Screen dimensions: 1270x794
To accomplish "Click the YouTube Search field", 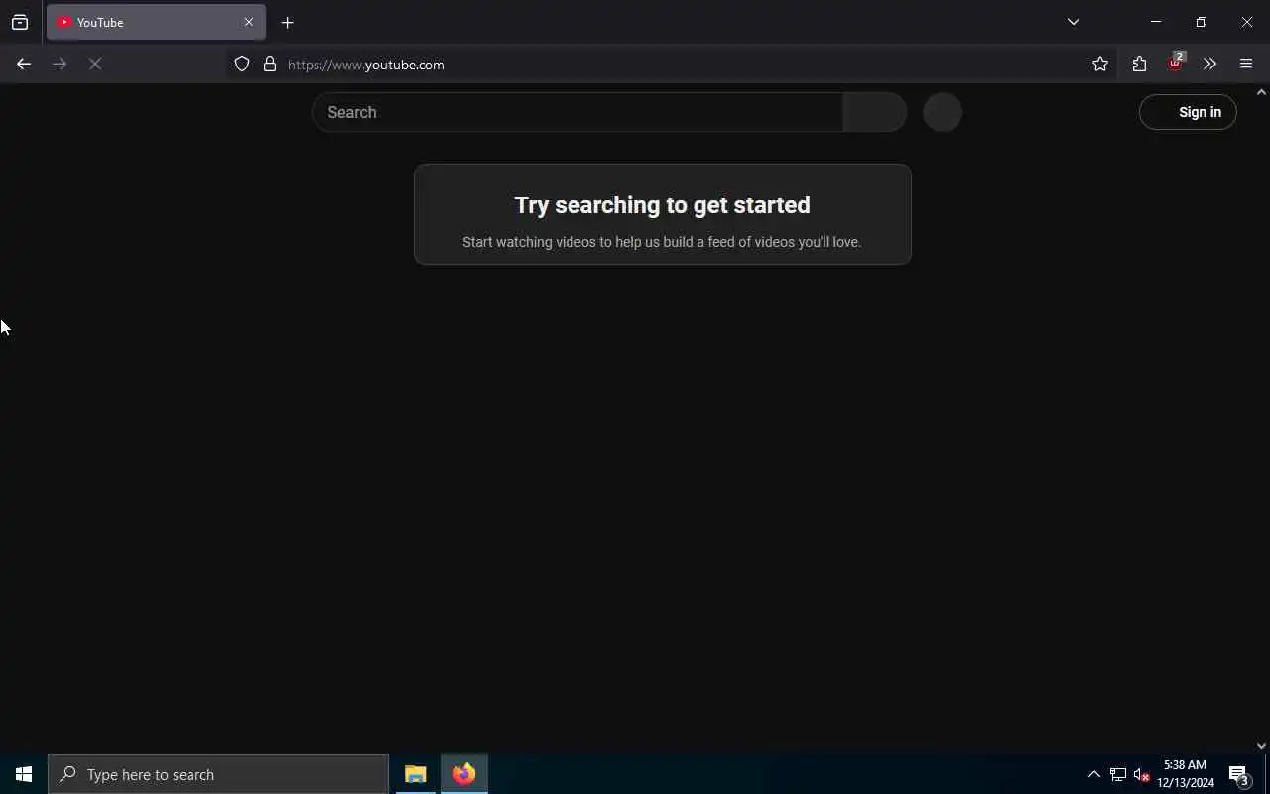I will pyautogui.click(x=577, y=112).
